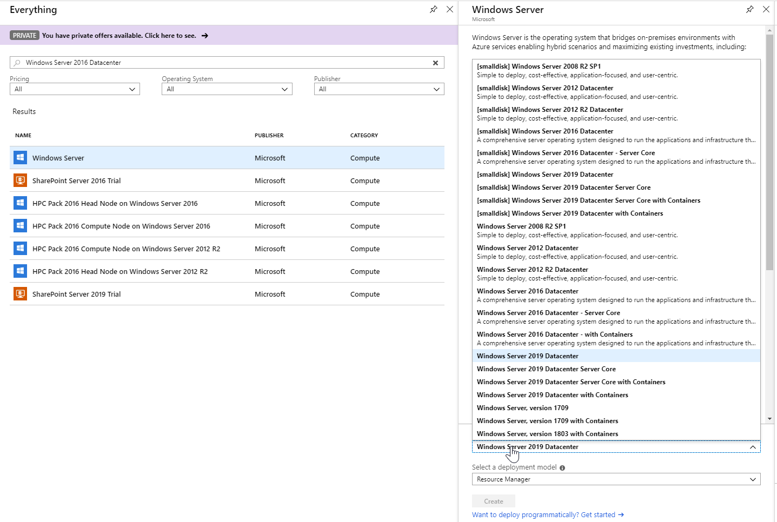Image resolution: width=777 pixels, height=522 pixels.
Task: Click the SharePoint Server 2016 Trial icon
Action: coord(20,180)
